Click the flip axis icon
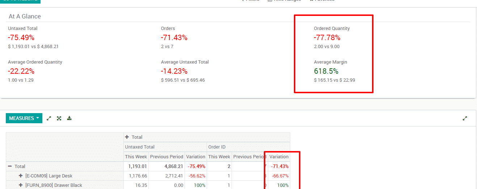Image resolution: width=477 pixels, height=189 pixels. 49,118
